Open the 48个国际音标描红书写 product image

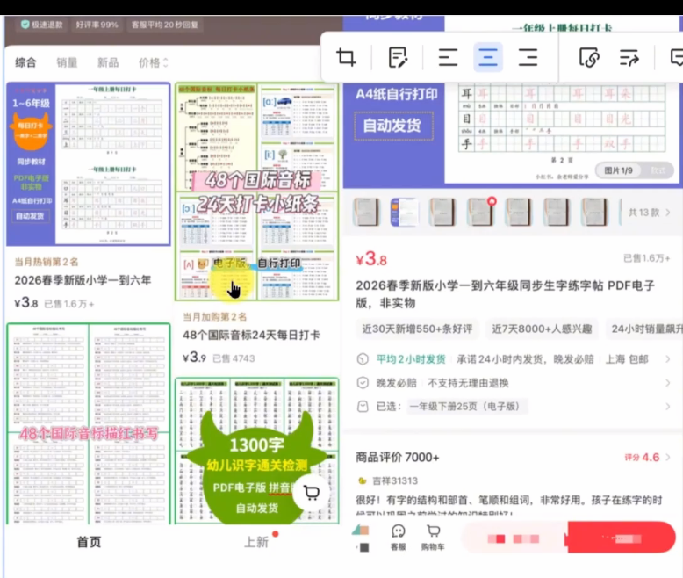pos(89,423)
